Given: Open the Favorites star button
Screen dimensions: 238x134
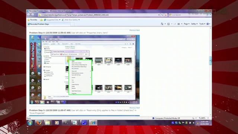Looking at the screenshot, I should point(32,20).
